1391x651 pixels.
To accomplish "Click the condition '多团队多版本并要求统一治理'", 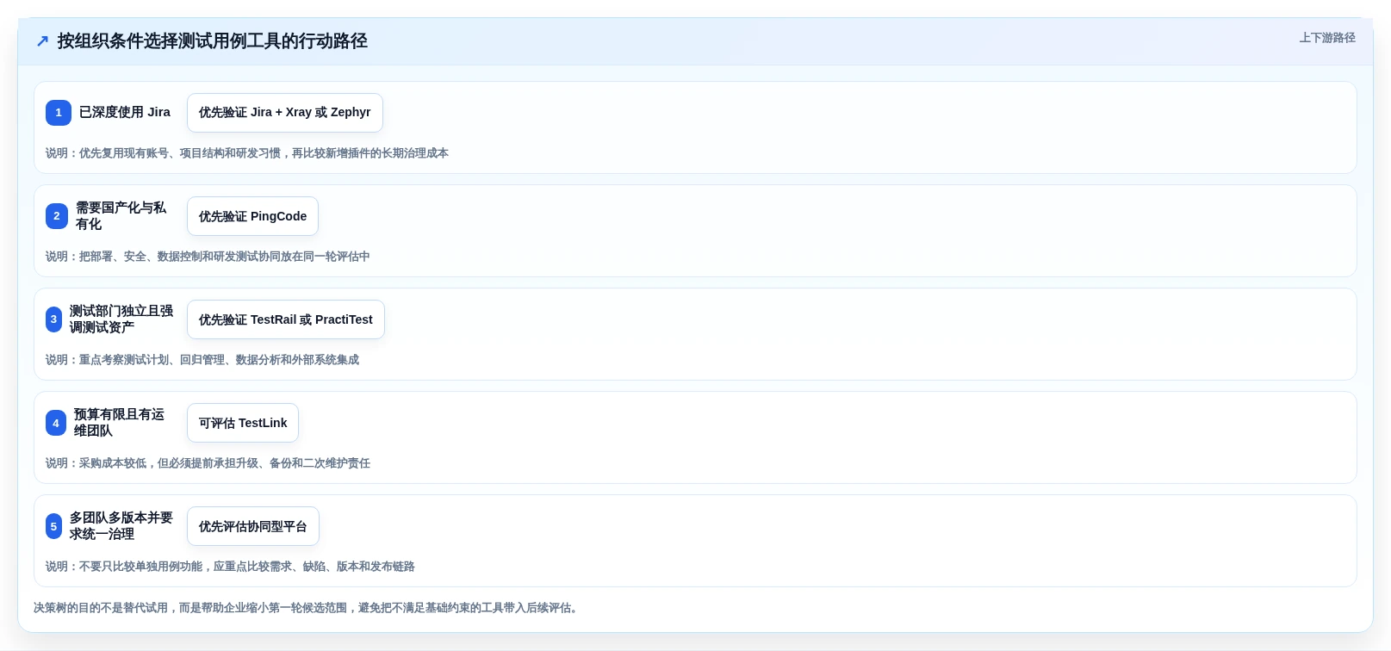I will pos(121,526).
